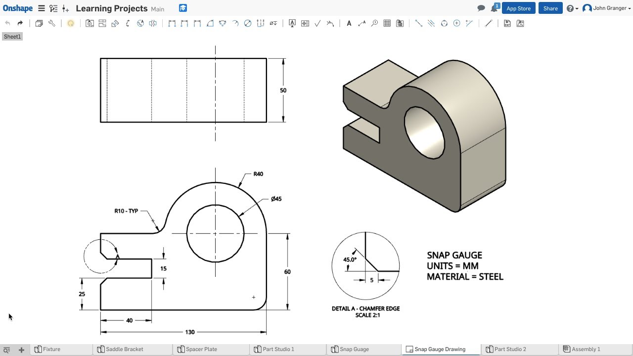Open the Onshape hamburger menu
The image size is (633, 356).
42,8
